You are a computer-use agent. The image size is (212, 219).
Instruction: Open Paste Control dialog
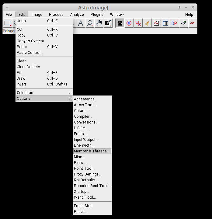pyautogui.click(x=44, y=53)
